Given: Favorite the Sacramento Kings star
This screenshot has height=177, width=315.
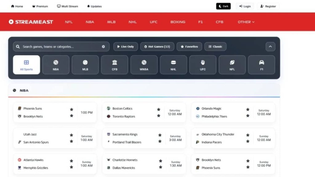Looking at the screenshot, I should (160, 135).
